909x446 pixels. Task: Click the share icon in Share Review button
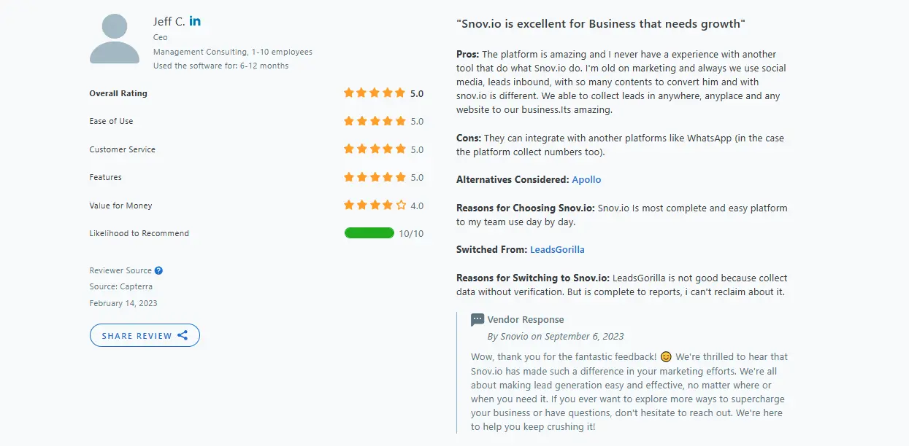pos(183,335)
